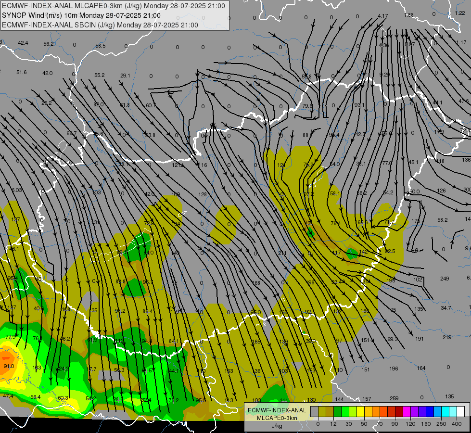This screenshot has width=471, height=433.
Task: Click the map value 168
Action: (256, 283)
